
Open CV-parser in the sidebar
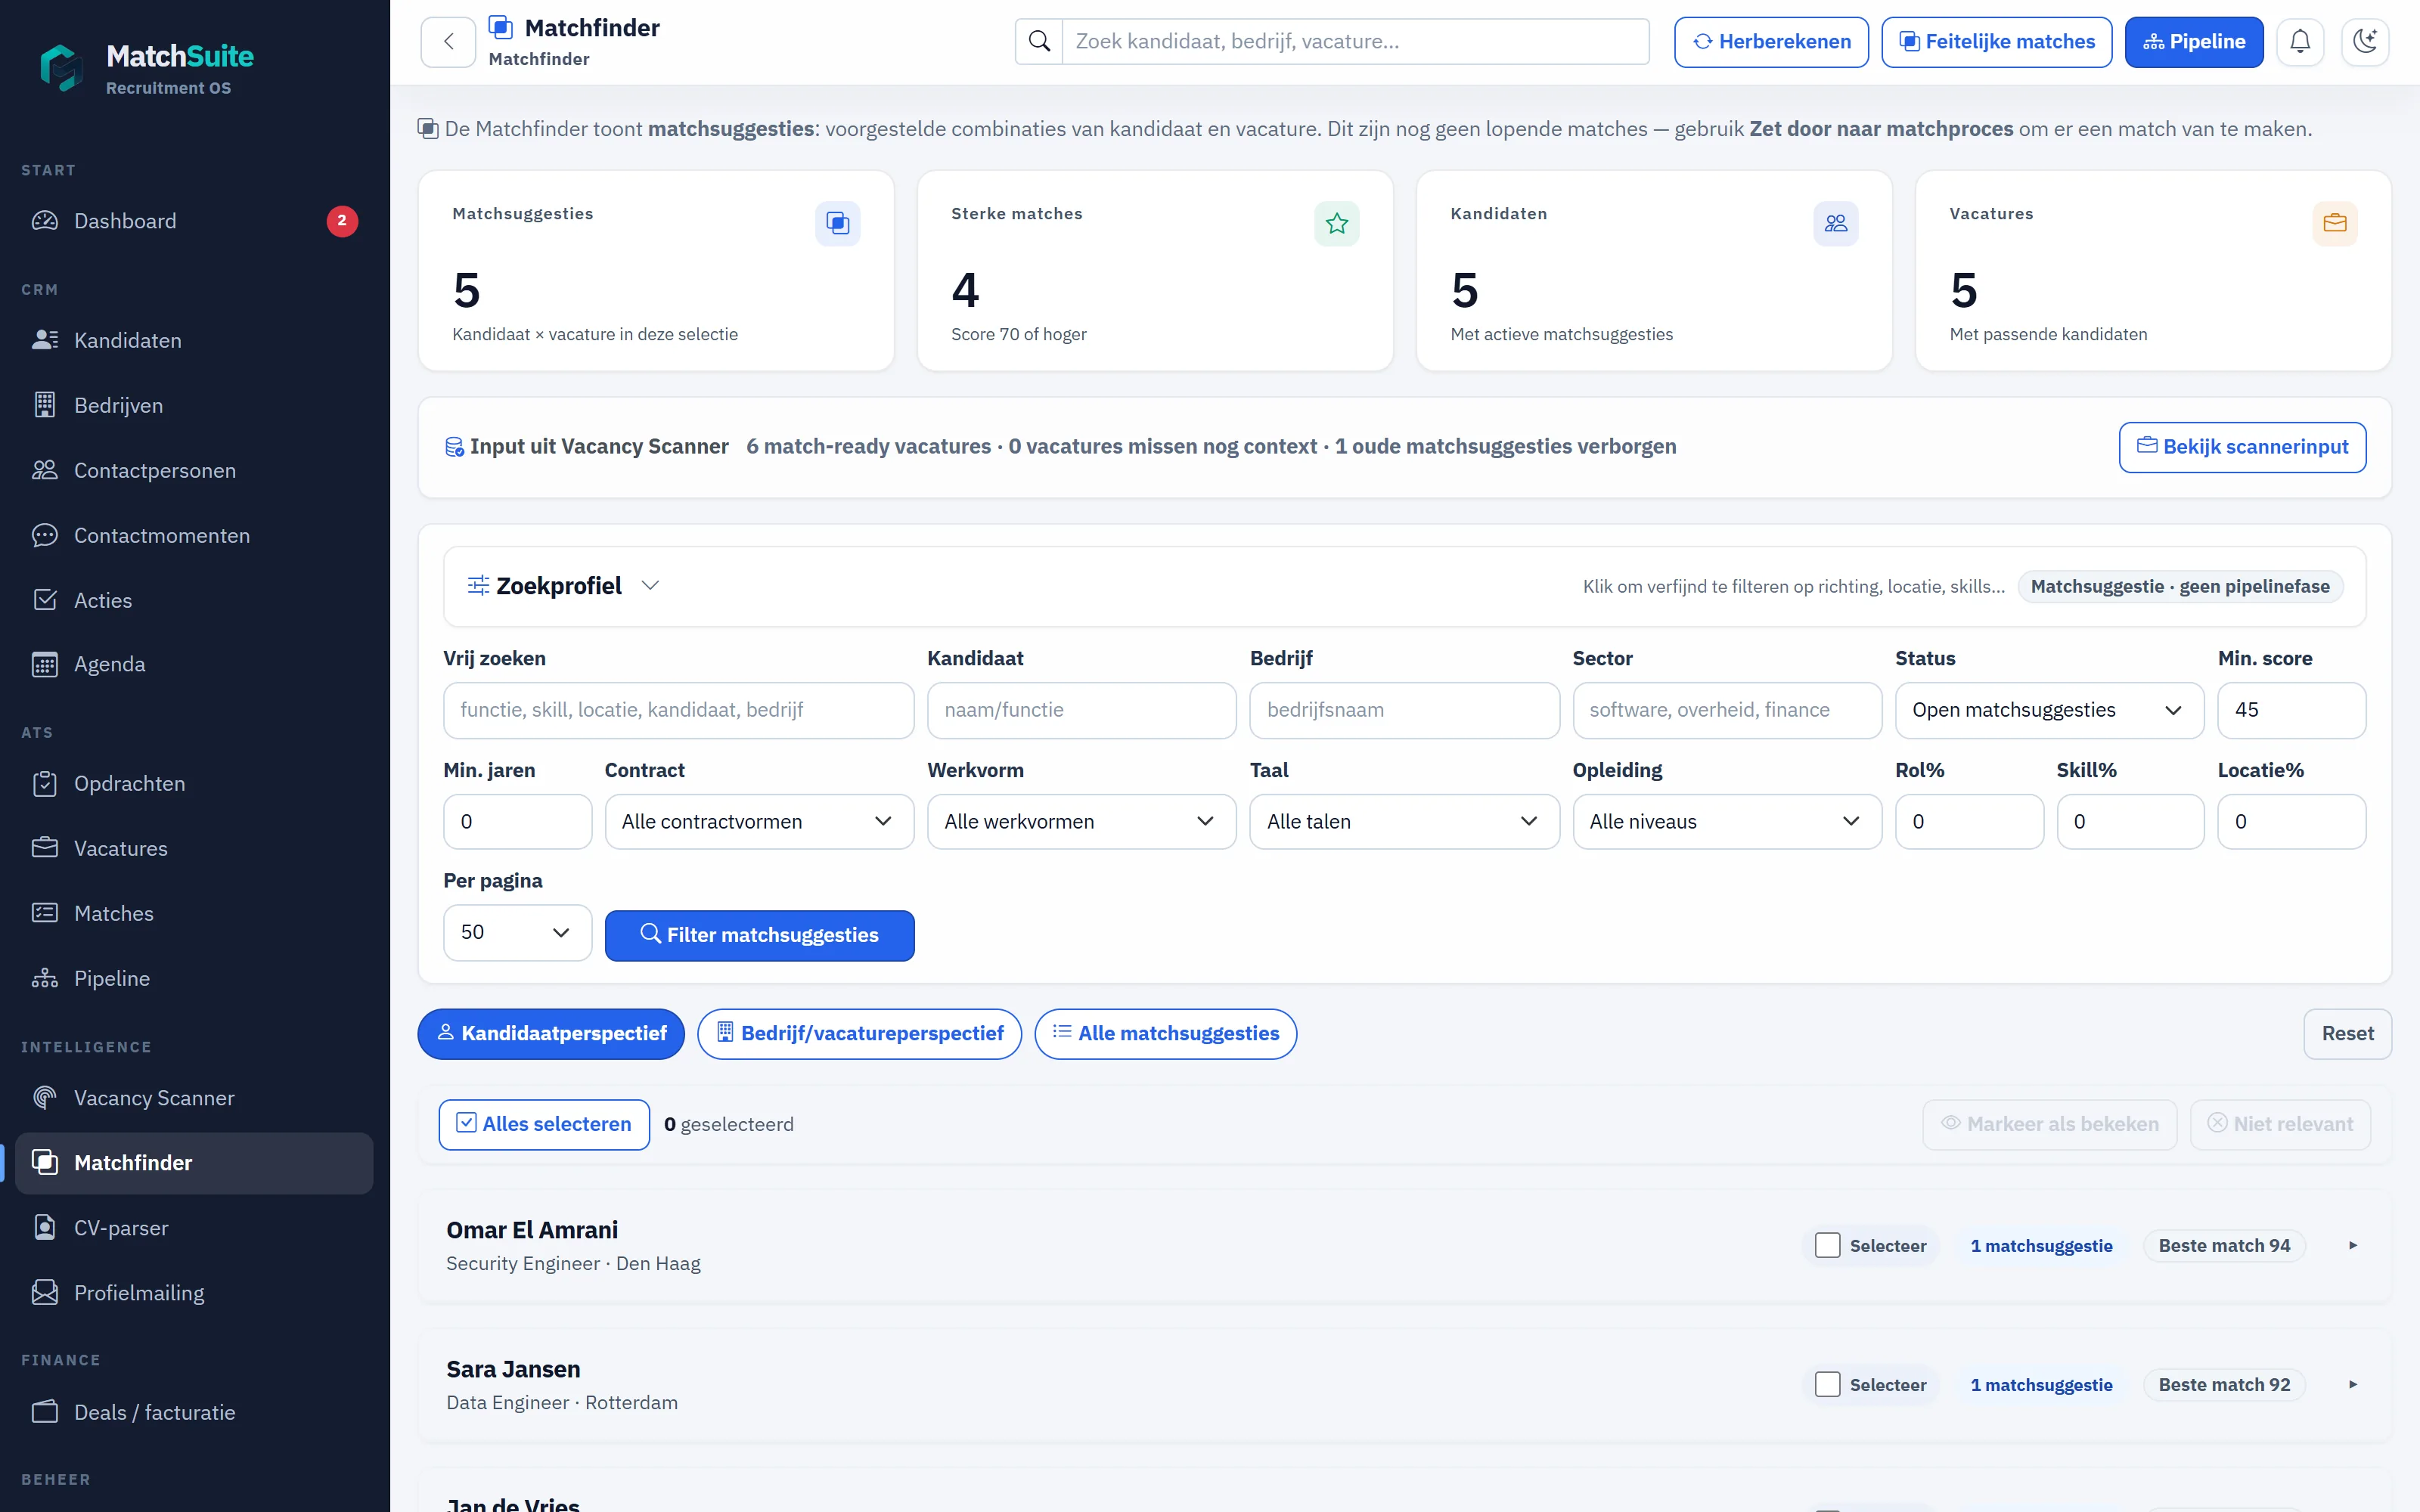pyautogui.click(x=194, y=1228)
